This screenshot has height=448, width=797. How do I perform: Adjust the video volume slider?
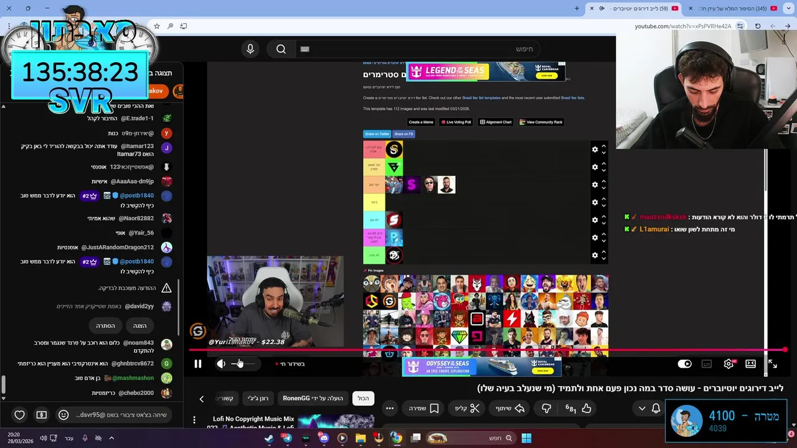[243, 364]
